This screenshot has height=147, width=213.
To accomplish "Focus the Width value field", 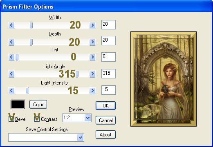I will [x=108, y=24].
